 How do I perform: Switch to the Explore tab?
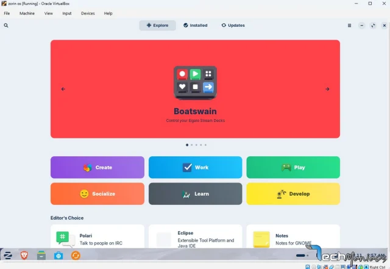tap(157, 26)
